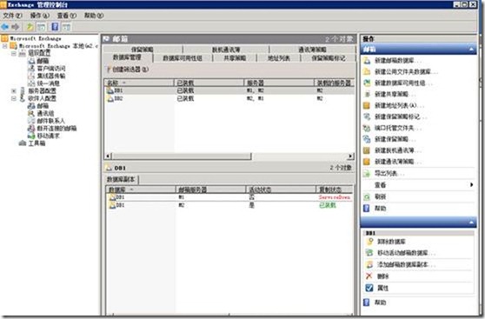Click 新建保留策略 action icon
The height and width of the screenshot is (319, 485).
tap(367, 139)
